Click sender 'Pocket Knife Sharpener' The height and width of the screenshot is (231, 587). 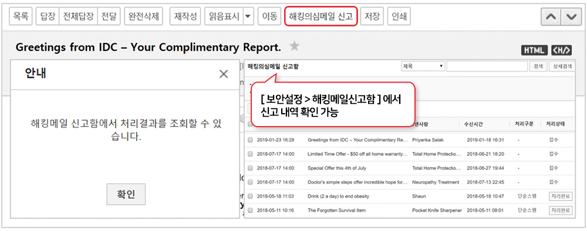[x=437, y=210]
